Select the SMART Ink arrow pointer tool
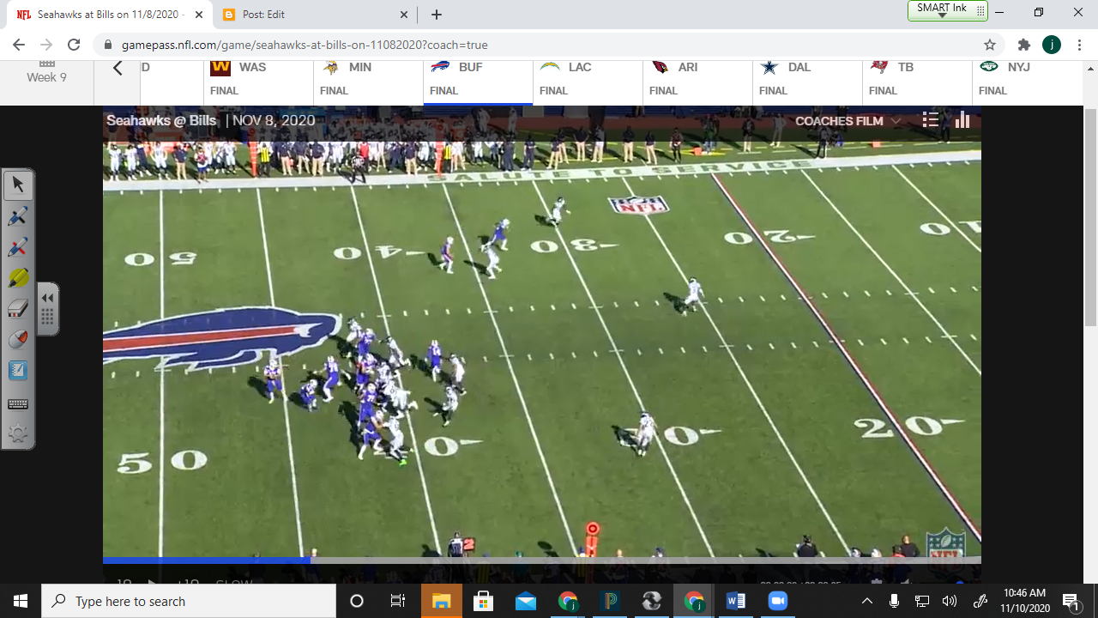Viewport: 1098px width, 618px height. (18, 185)
